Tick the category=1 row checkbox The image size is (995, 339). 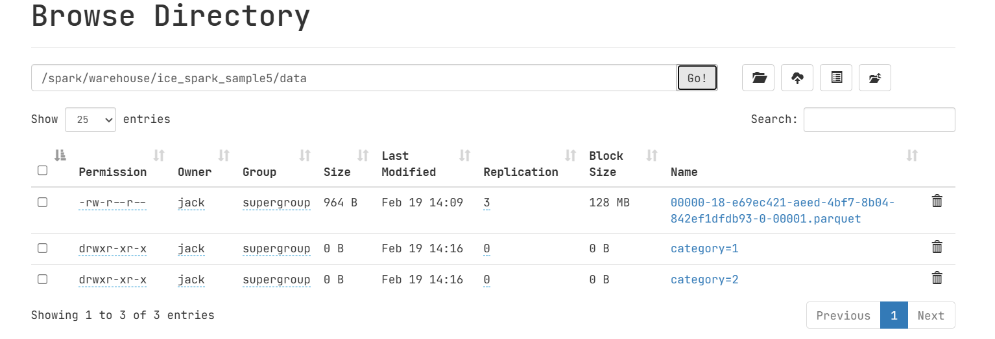pyautogui.click(x=42, y=248)
